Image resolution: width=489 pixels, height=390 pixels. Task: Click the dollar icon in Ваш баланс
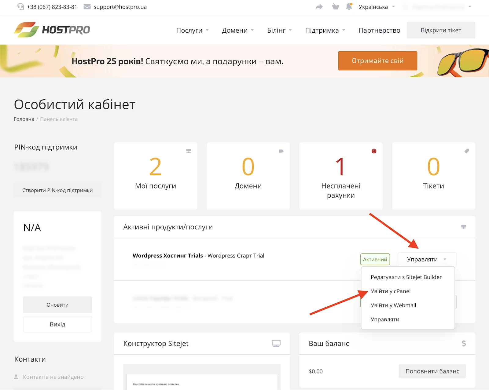(x=464, y=343)
